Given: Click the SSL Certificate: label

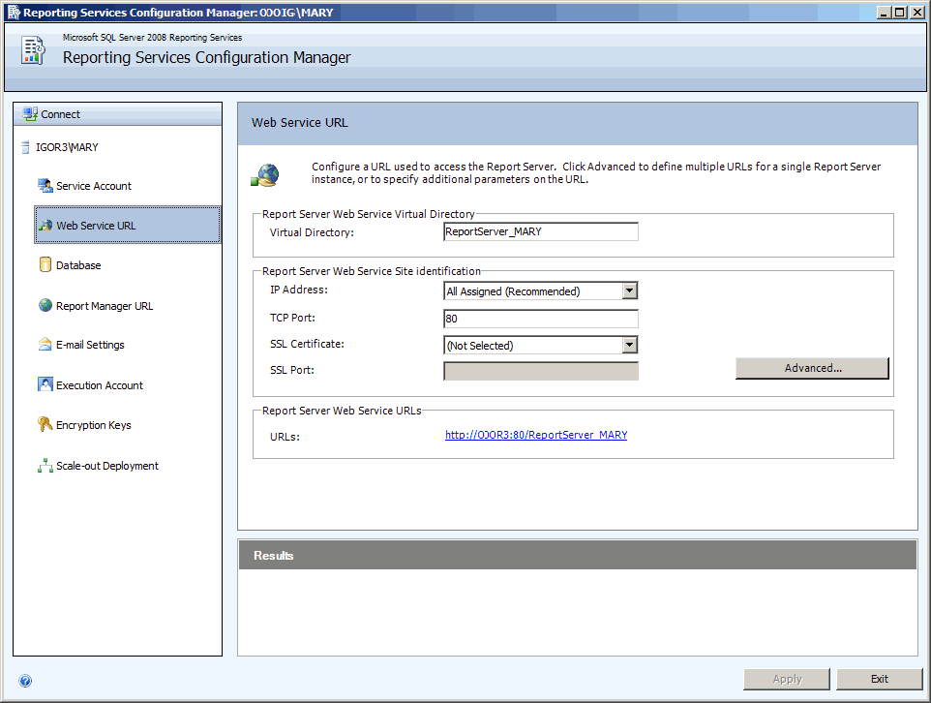Looking at the screenshot, I should point(307,344).
